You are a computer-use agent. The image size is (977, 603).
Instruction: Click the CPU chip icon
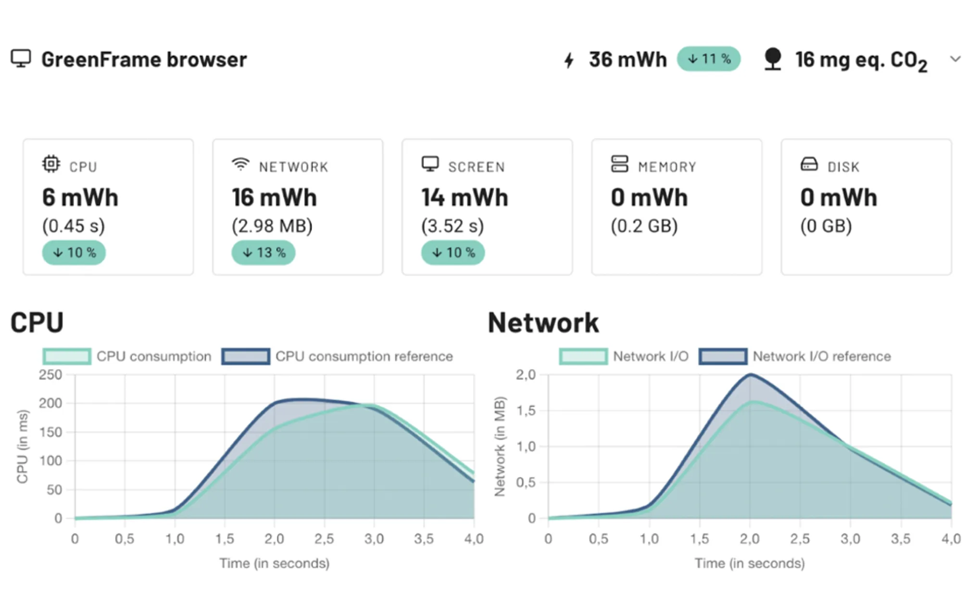(51, 164)
